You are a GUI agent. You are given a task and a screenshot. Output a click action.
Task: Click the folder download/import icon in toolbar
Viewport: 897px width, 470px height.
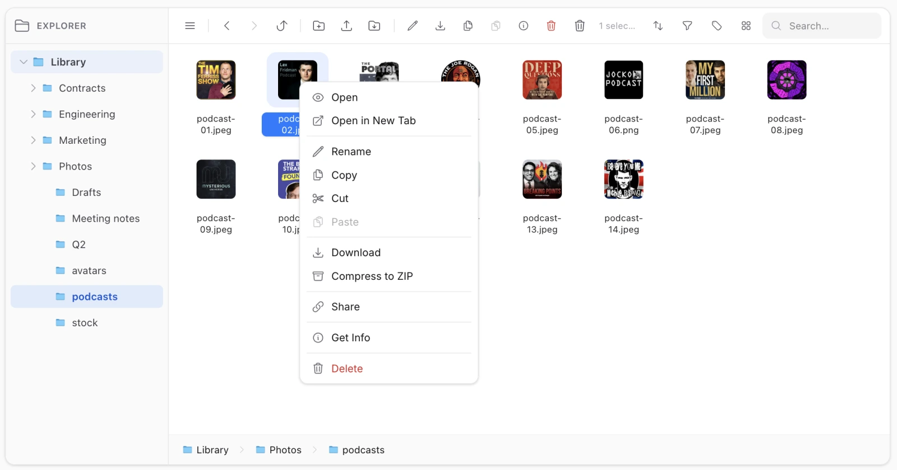coord(374,26)
